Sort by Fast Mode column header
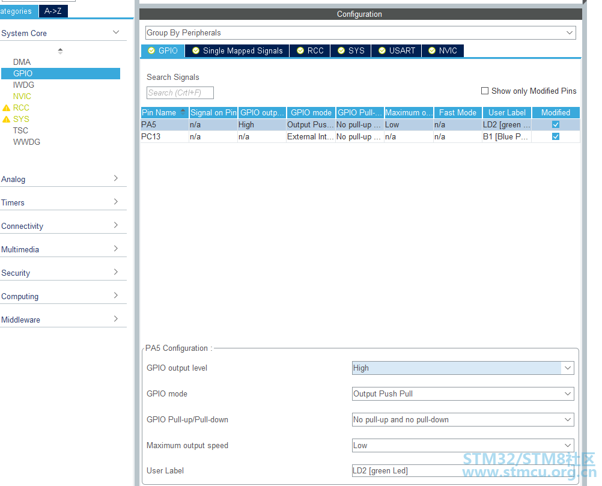Viewport: 602px width, 486px height. (458, 112)
